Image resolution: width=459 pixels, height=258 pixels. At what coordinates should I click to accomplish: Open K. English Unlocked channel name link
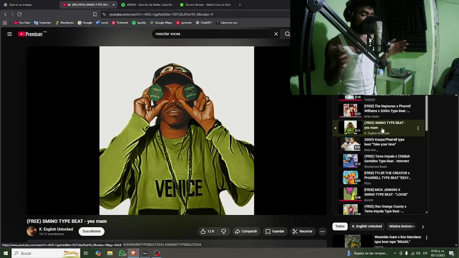point(56,229)
